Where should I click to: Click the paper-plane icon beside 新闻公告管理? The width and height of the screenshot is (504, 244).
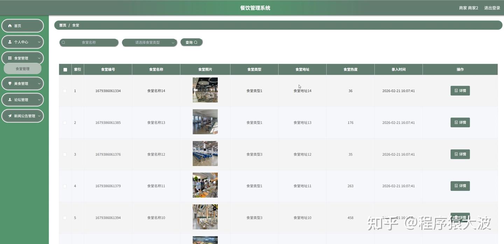click(10, 116)
